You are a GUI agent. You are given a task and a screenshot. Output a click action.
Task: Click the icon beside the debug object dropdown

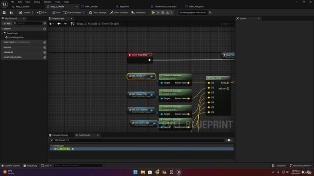(210, 13)
